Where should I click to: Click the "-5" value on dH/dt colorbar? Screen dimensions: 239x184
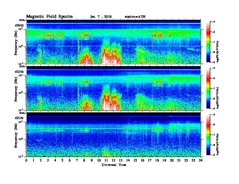point(214,22)
